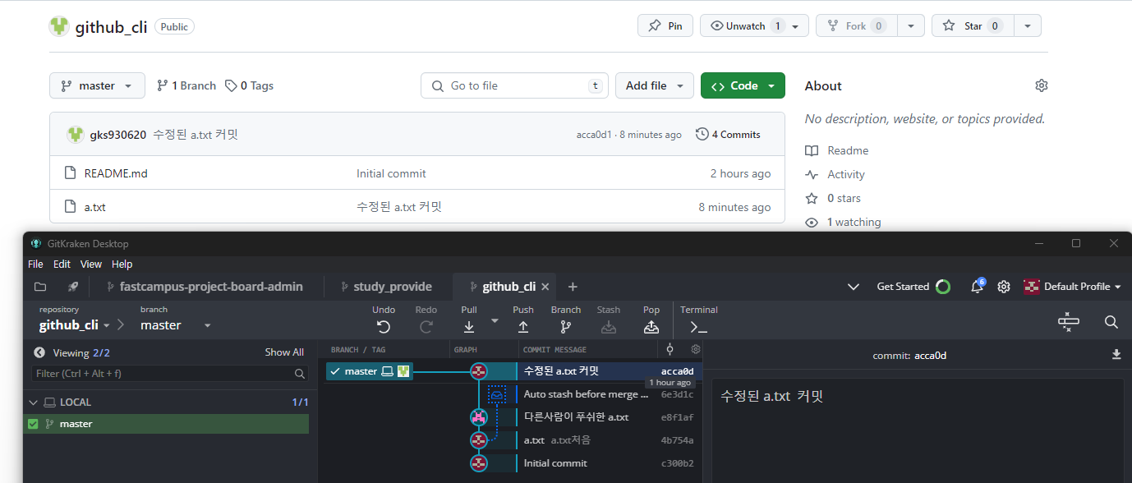Click the Undo icon in GitKraken toolbar

click(384, 327)
